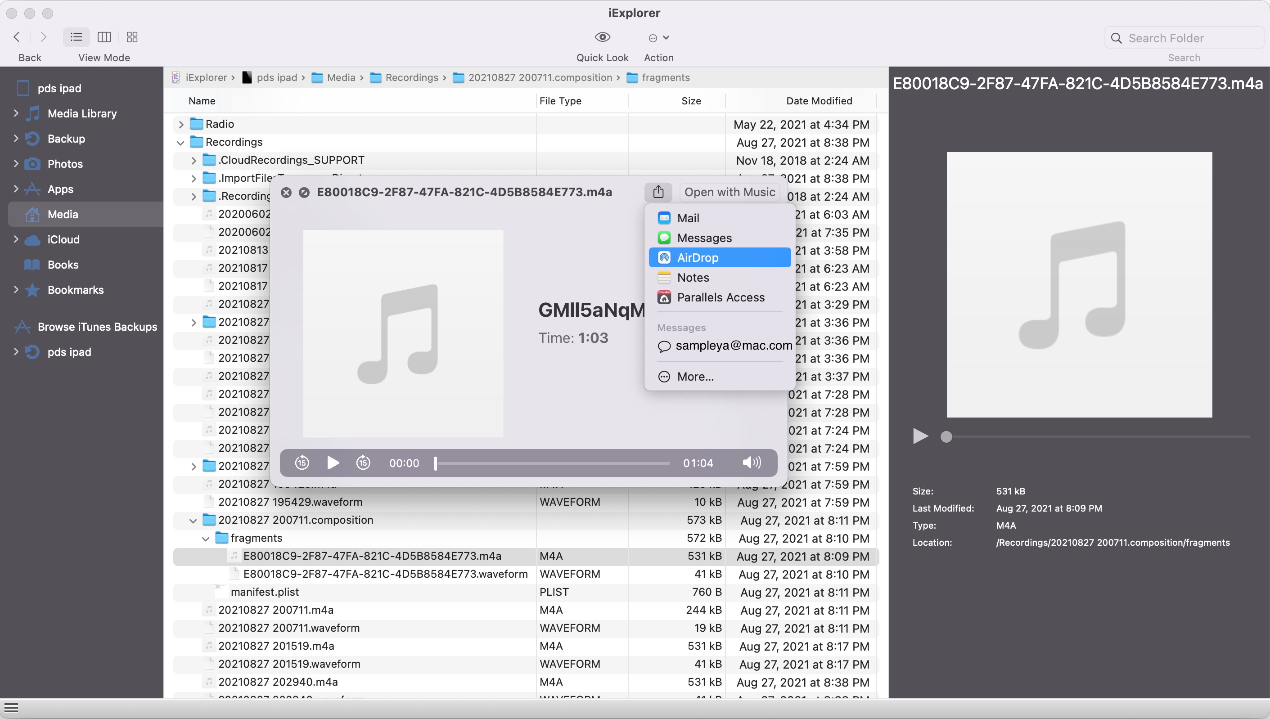Switch to column view mode
The image size is (1270, 719).
[x=104, y=37]
